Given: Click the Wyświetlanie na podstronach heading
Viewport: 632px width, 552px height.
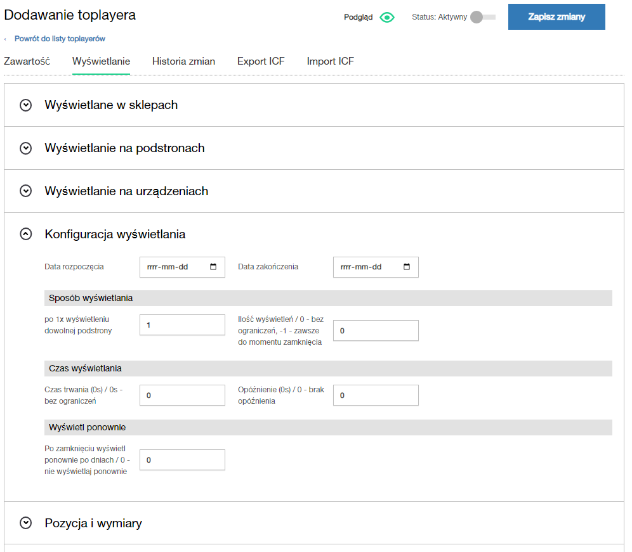Looking at the screenshot, I should 124,148.
